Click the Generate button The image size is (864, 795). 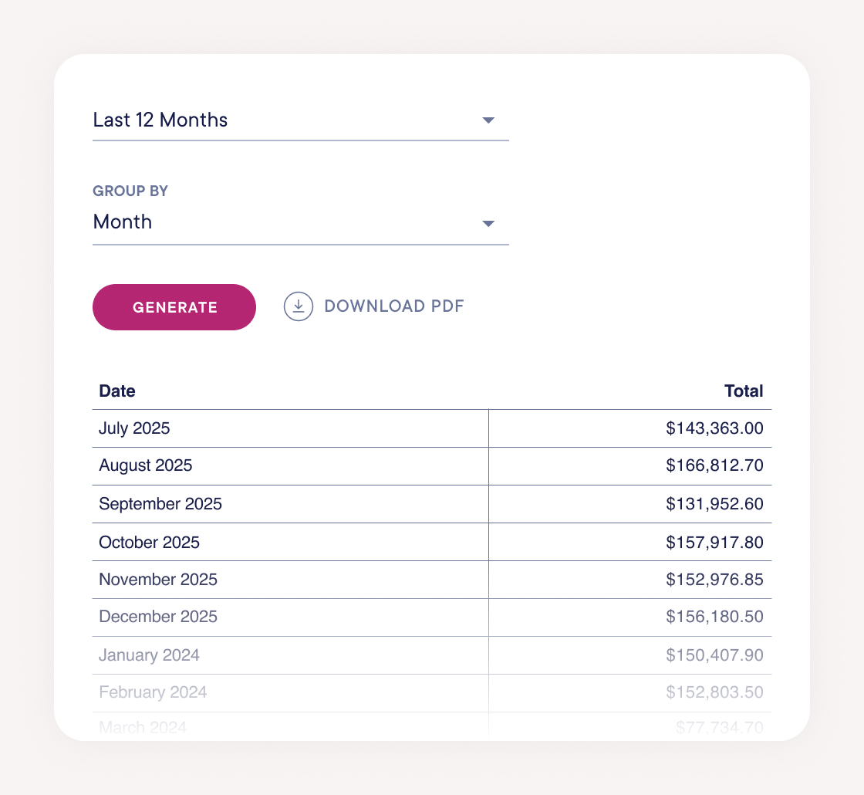tap(174, 306)
